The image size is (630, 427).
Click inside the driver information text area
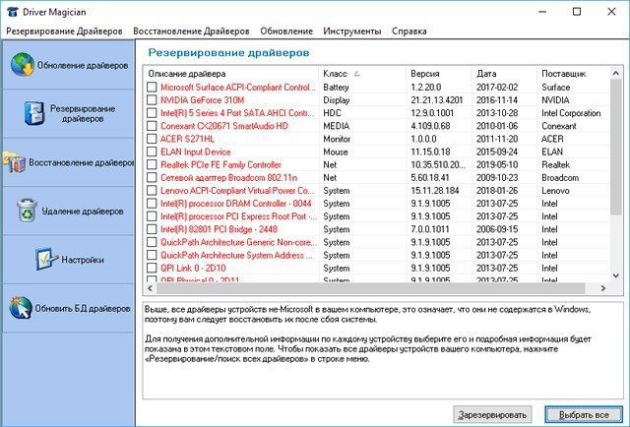click(383, 350)
